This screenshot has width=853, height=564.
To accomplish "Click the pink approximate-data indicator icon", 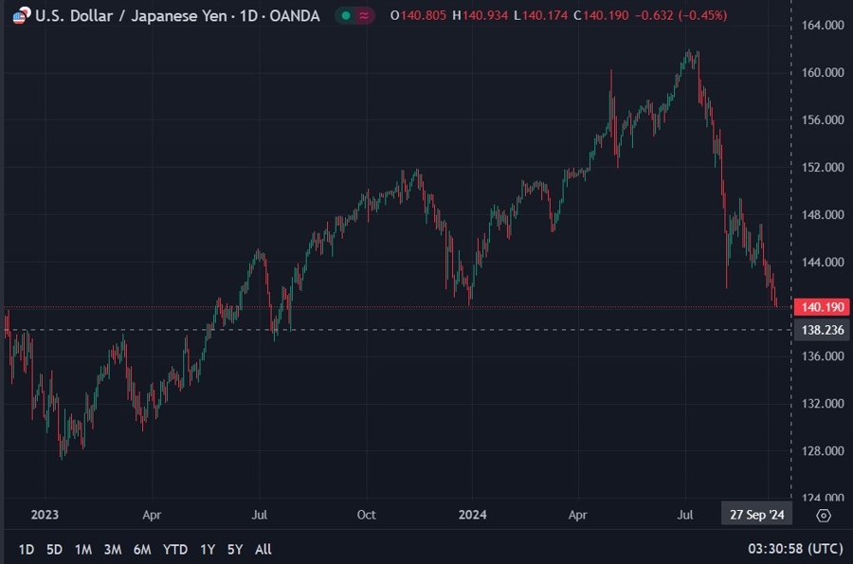I will click(x=364, y=16).
